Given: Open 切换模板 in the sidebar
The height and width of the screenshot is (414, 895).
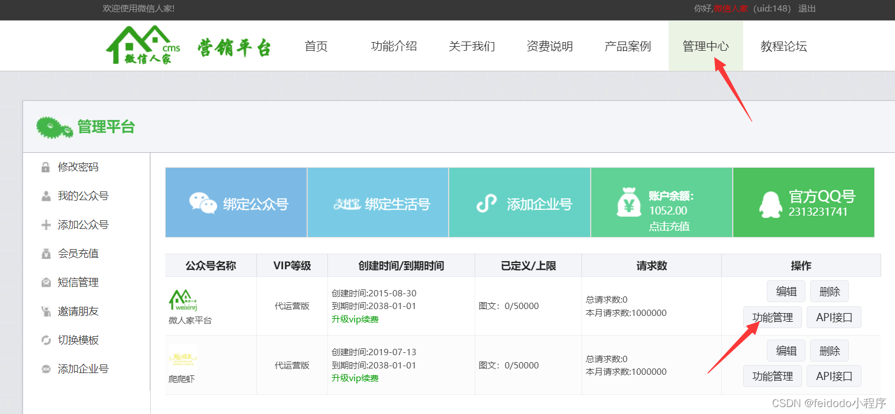Looking at the screenshot, I should pos(78,340).
